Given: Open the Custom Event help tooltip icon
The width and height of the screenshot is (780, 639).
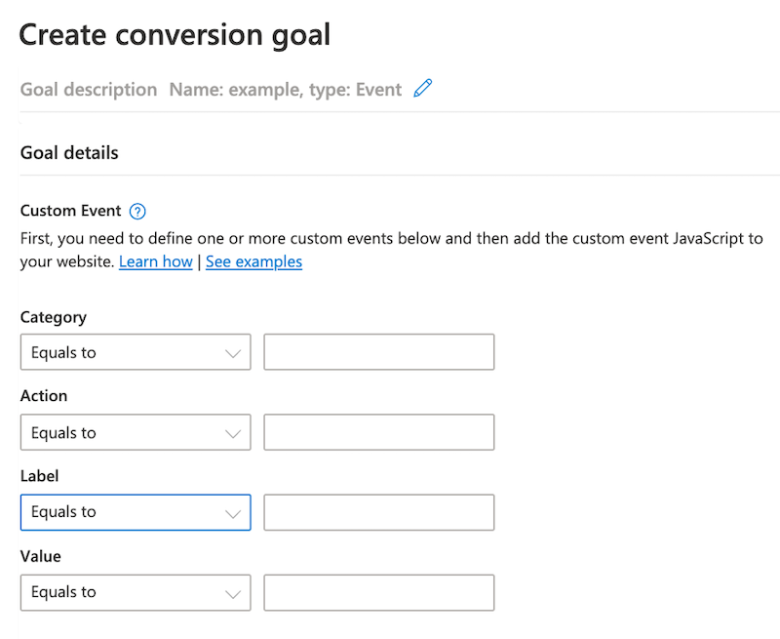Looking at the screenshot, I should 136,211.
